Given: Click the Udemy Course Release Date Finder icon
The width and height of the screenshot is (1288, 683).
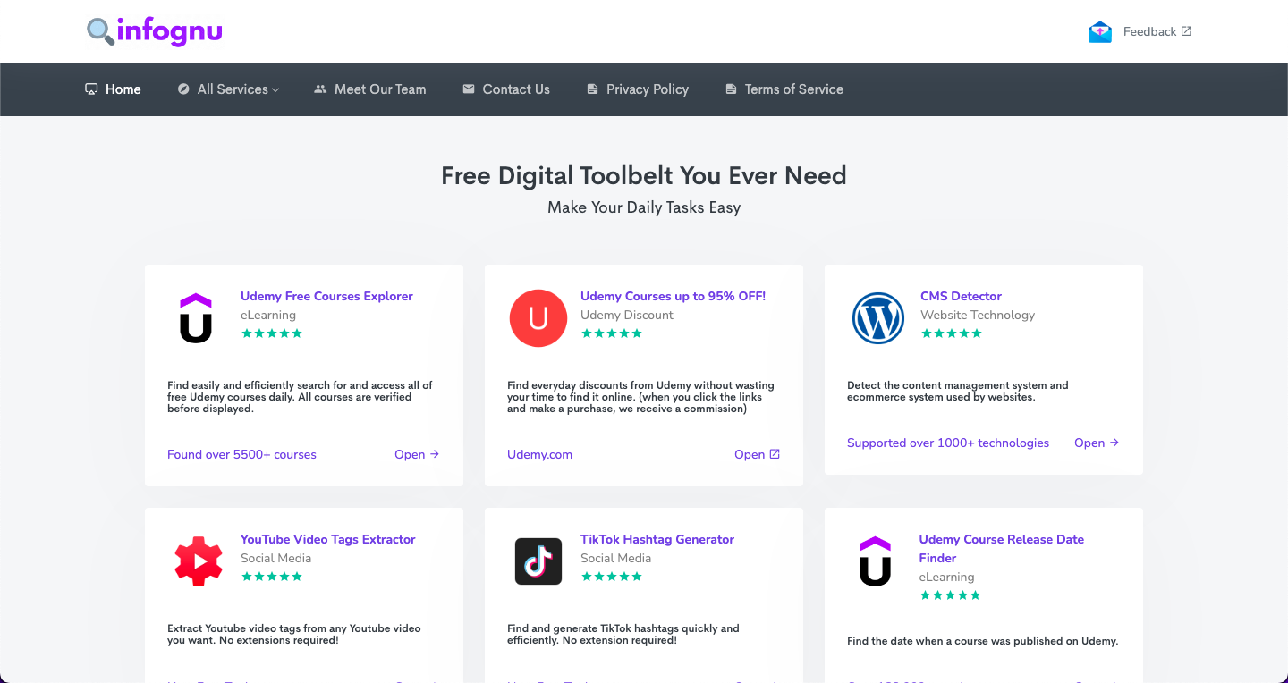Looking at the screenshot, I should pos(876,561).
